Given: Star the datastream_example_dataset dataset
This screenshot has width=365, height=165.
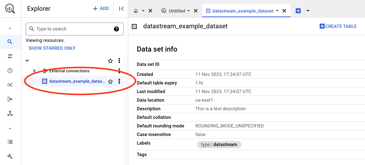Looking at the screenshot, I should pos(110,82).
